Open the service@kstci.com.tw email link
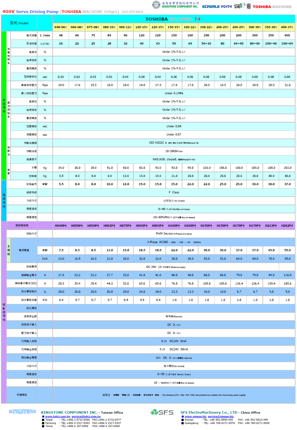 click(x=86, y=416)
